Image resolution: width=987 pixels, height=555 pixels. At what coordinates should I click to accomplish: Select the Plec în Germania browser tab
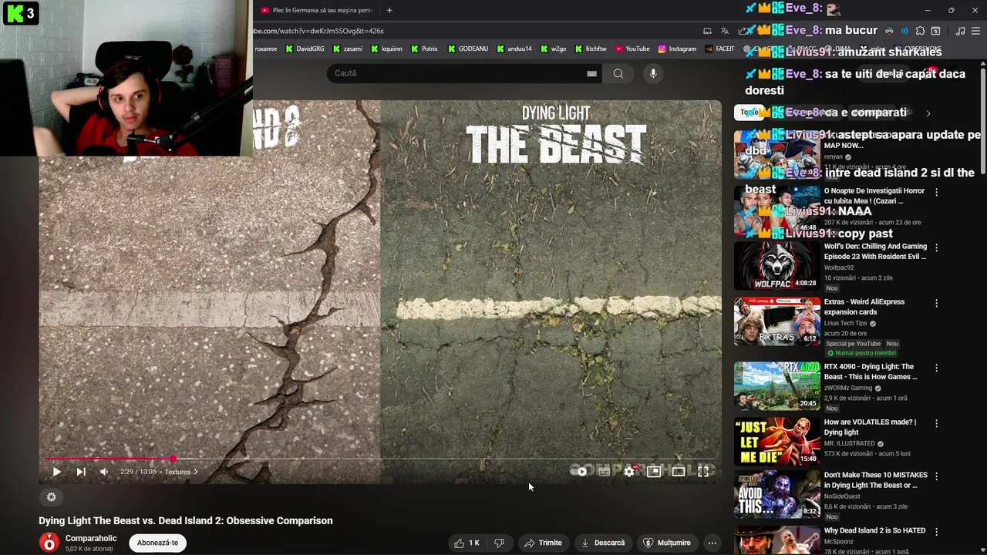[x=316, y=10]
